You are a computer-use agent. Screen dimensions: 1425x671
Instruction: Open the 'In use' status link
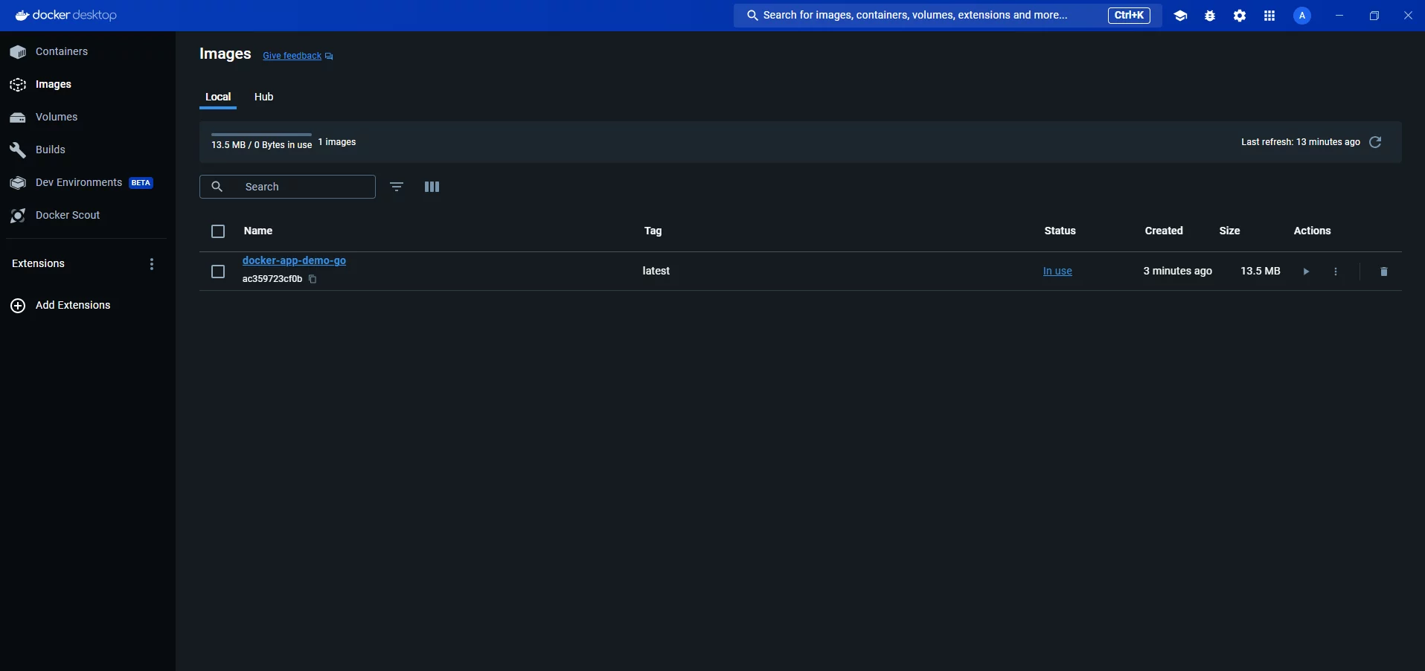click(1057, 272)
